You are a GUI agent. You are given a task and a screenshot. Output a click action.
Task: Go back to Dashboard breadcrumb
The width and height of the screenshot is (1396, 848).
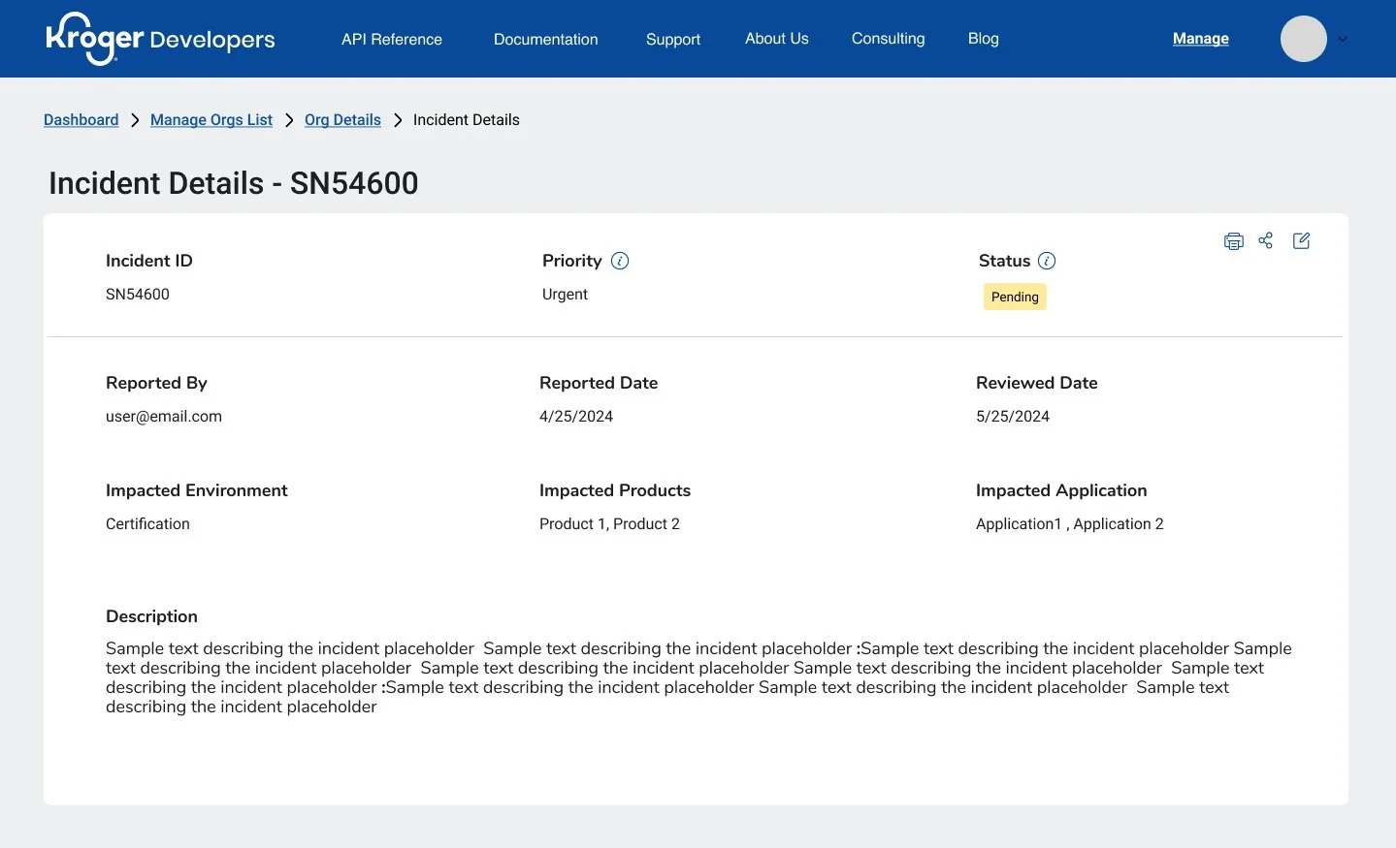pyautogui.click(x=81, y=120)
